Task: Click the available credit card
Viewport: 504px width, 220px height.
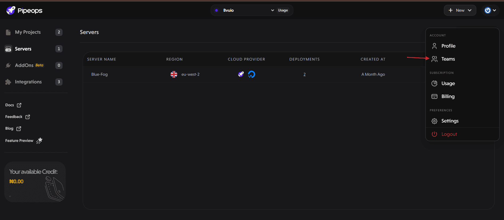Action: tap(35, 182)
